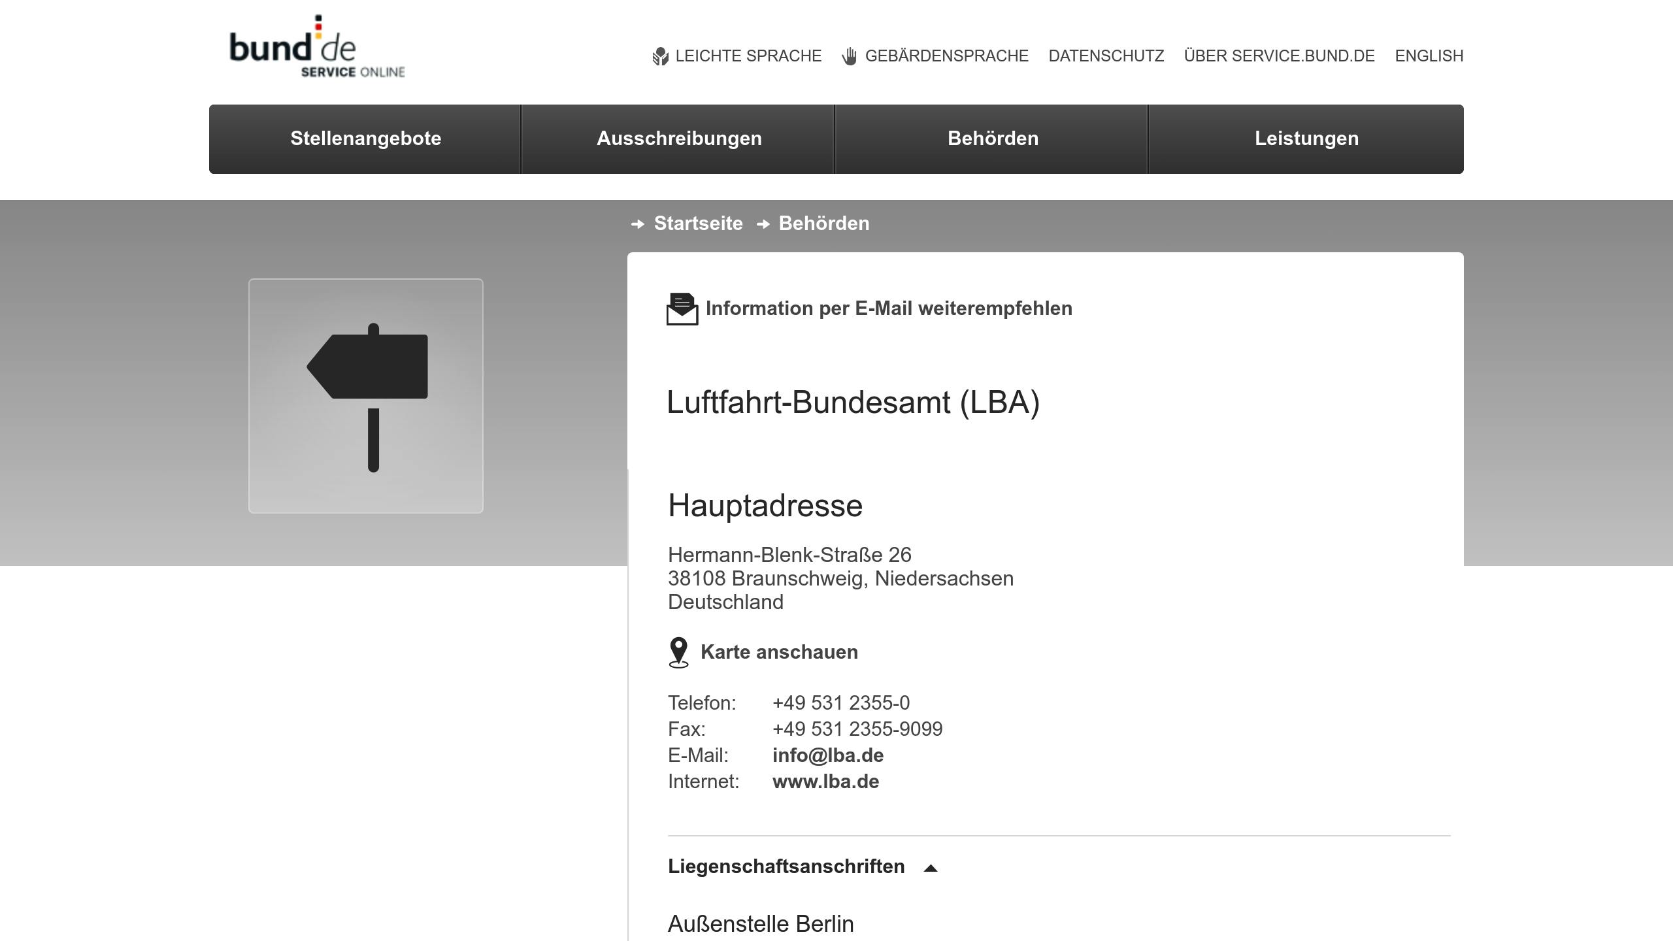Image resolution: width=1673 pixels, height=941 pixels.
Task: Switch language to English
Action: (x=1429, y=56)
